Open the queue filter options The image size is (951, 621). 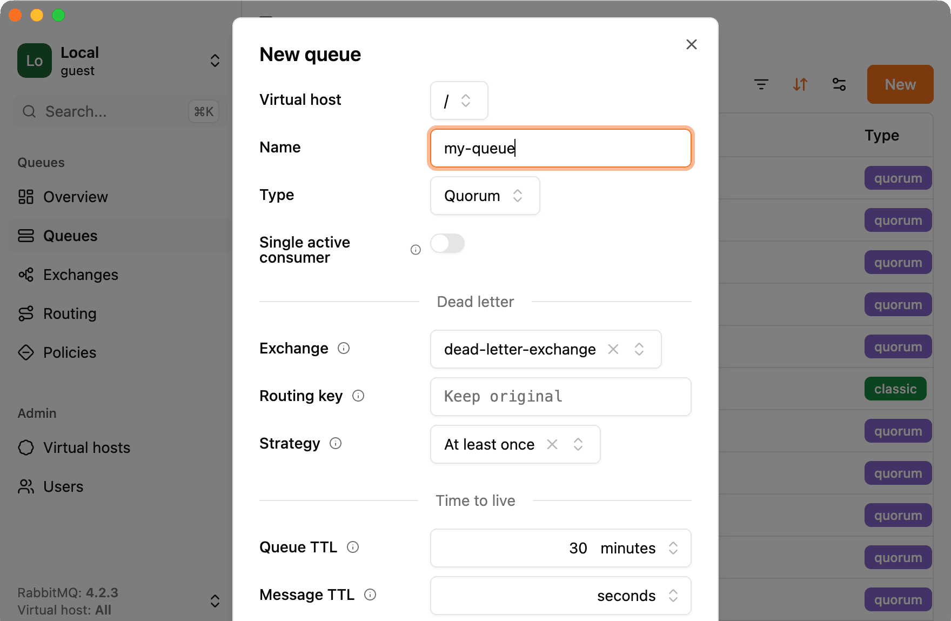tap(761, 84)
